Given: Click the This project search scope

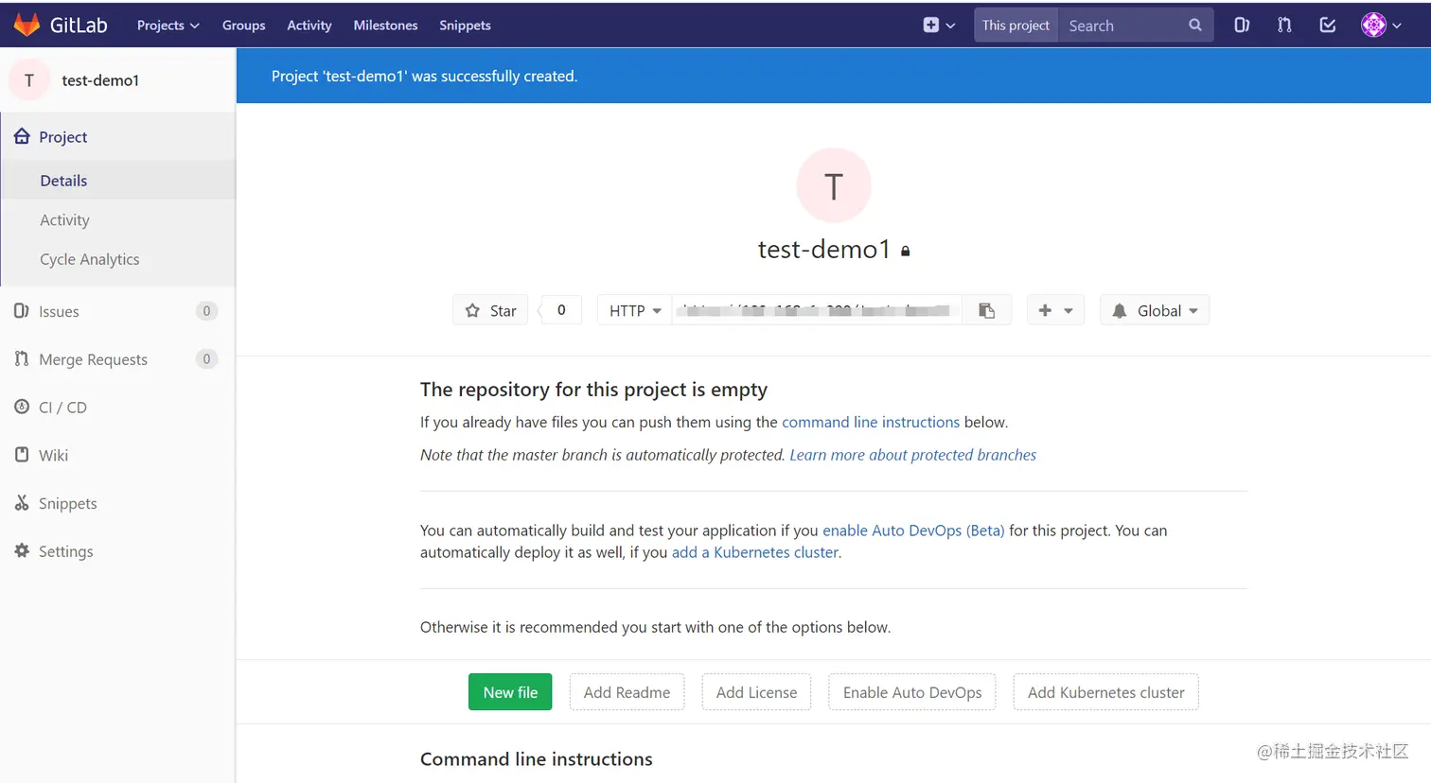Looking at the screenshot, I should click(x=1016, y=26).
